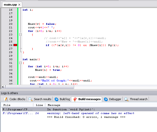Image resolution: width=157 pixels, height=132 pixels.
Task: Click the editor's horizontal scrollbar thumb
Action: [39, 87]
